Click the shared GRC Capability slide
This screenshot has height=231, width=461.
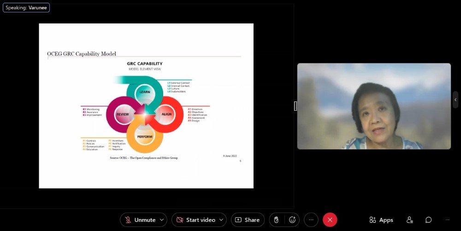point(146,106)
